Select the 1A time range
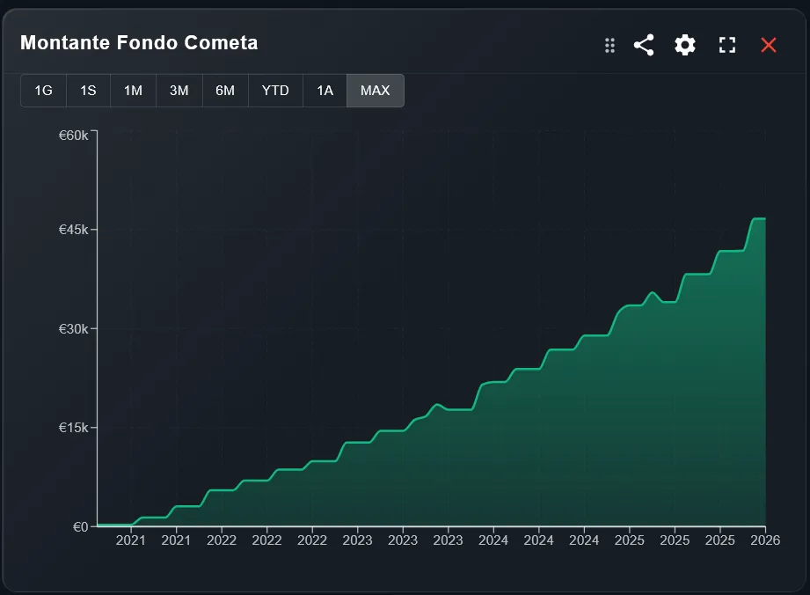 coord(325,90)
